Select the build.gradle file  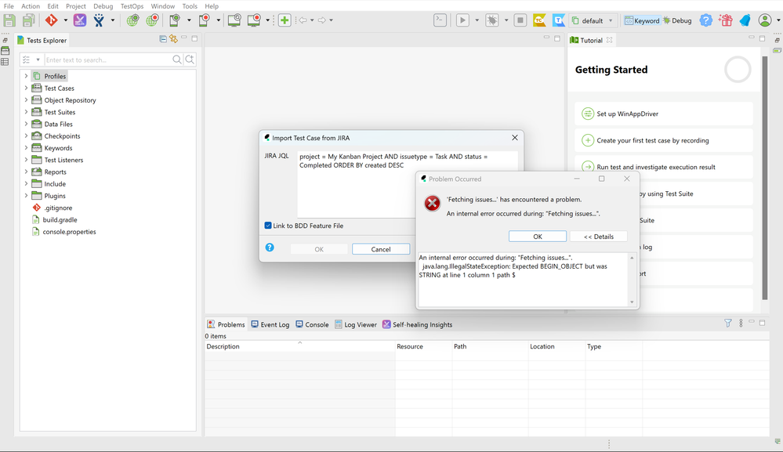(60, 219)
